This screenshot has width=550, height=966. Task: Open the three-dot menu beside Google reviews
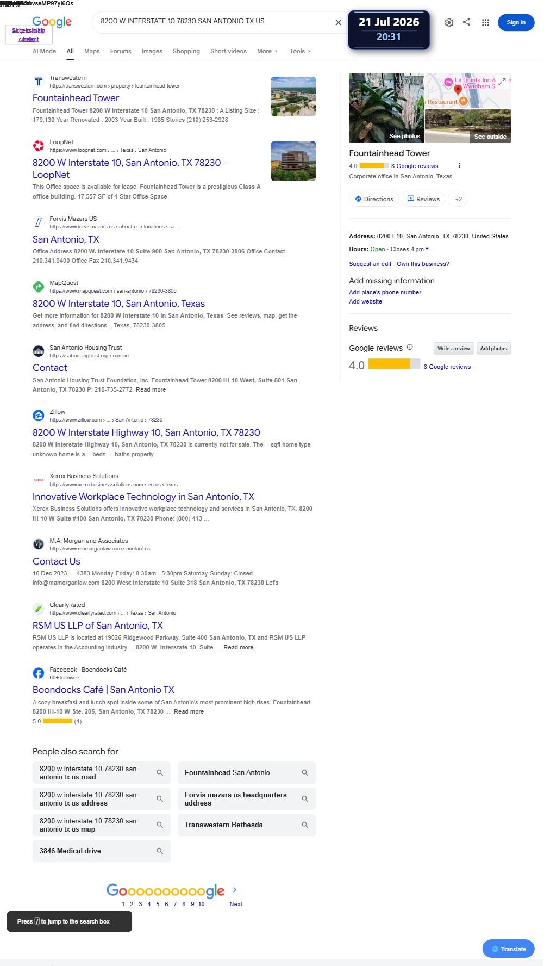point(459,166)
